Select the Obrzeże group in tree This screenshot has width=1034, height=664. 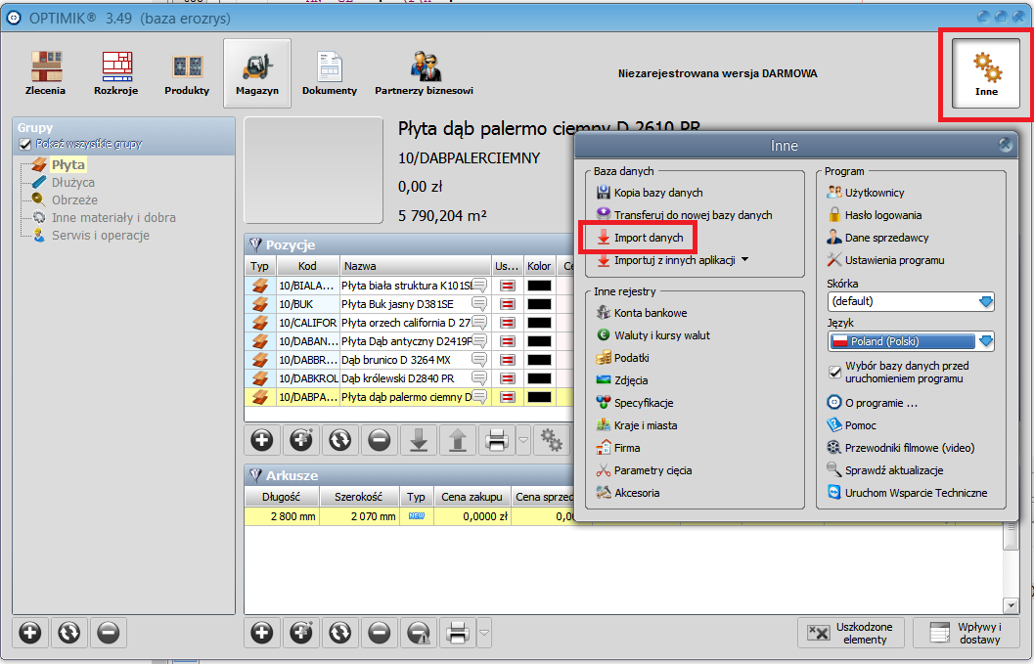coord(74,200)
